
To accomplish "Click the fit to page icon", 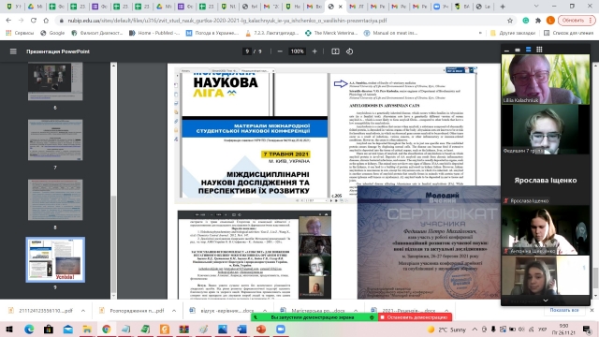I will (x=335, y=51).
